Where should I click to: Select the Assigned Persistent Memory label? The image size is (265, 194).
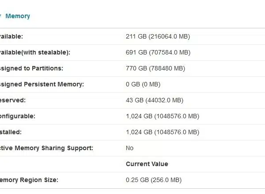tap(42, 84)
